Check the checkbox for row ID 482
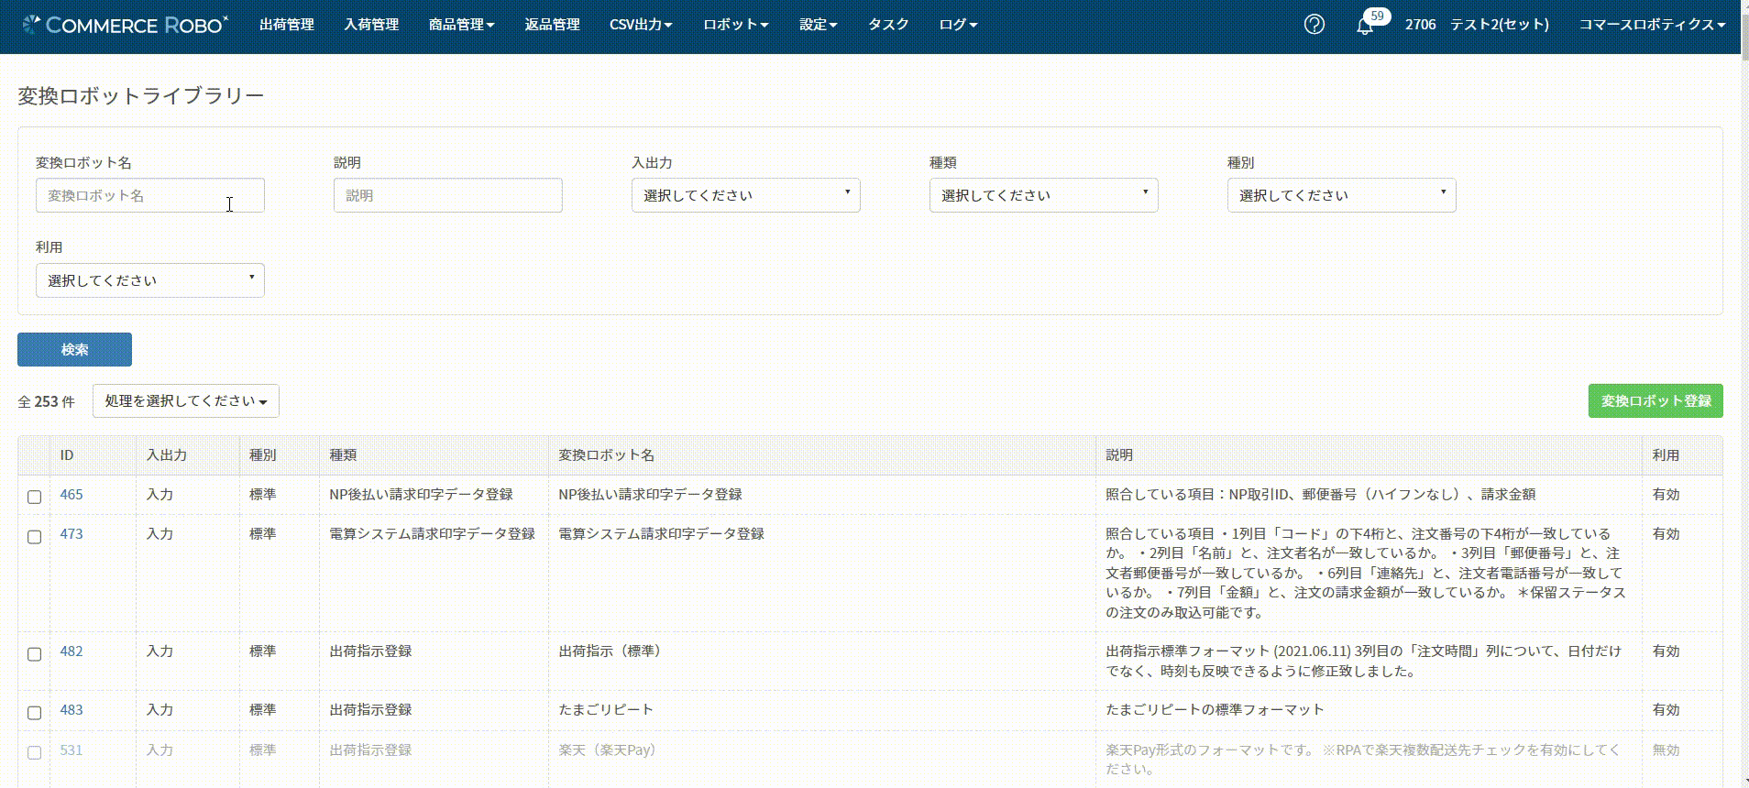The image size is (1749, 788). click(x=35, y=654)
